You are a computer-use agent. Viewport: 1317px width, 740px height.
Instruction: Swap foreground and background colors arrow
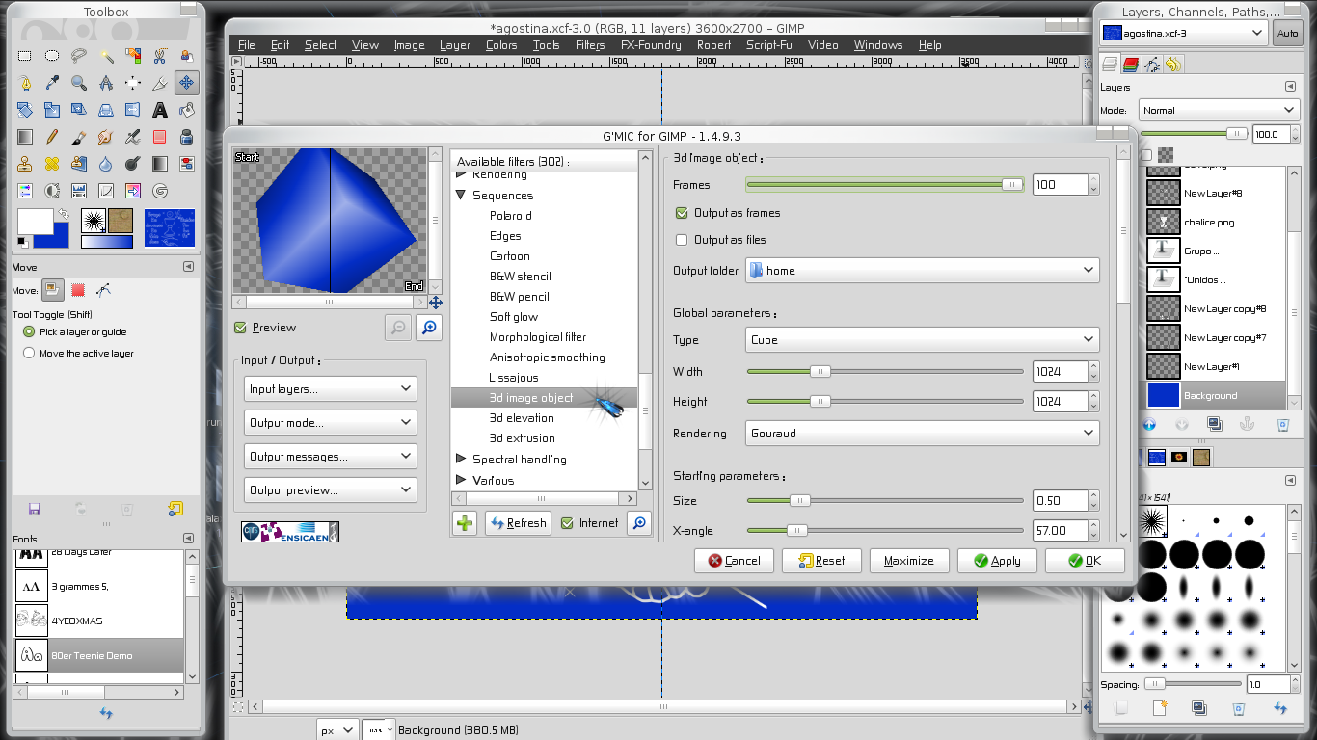click(63, 213)
